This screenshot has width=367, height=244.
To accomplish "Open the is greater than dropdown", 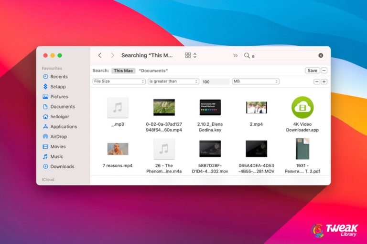I will (173, 81).
